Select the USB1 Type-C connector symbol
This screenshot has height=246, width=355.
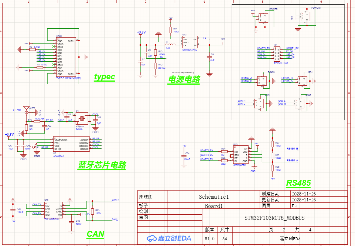[66, 57]
